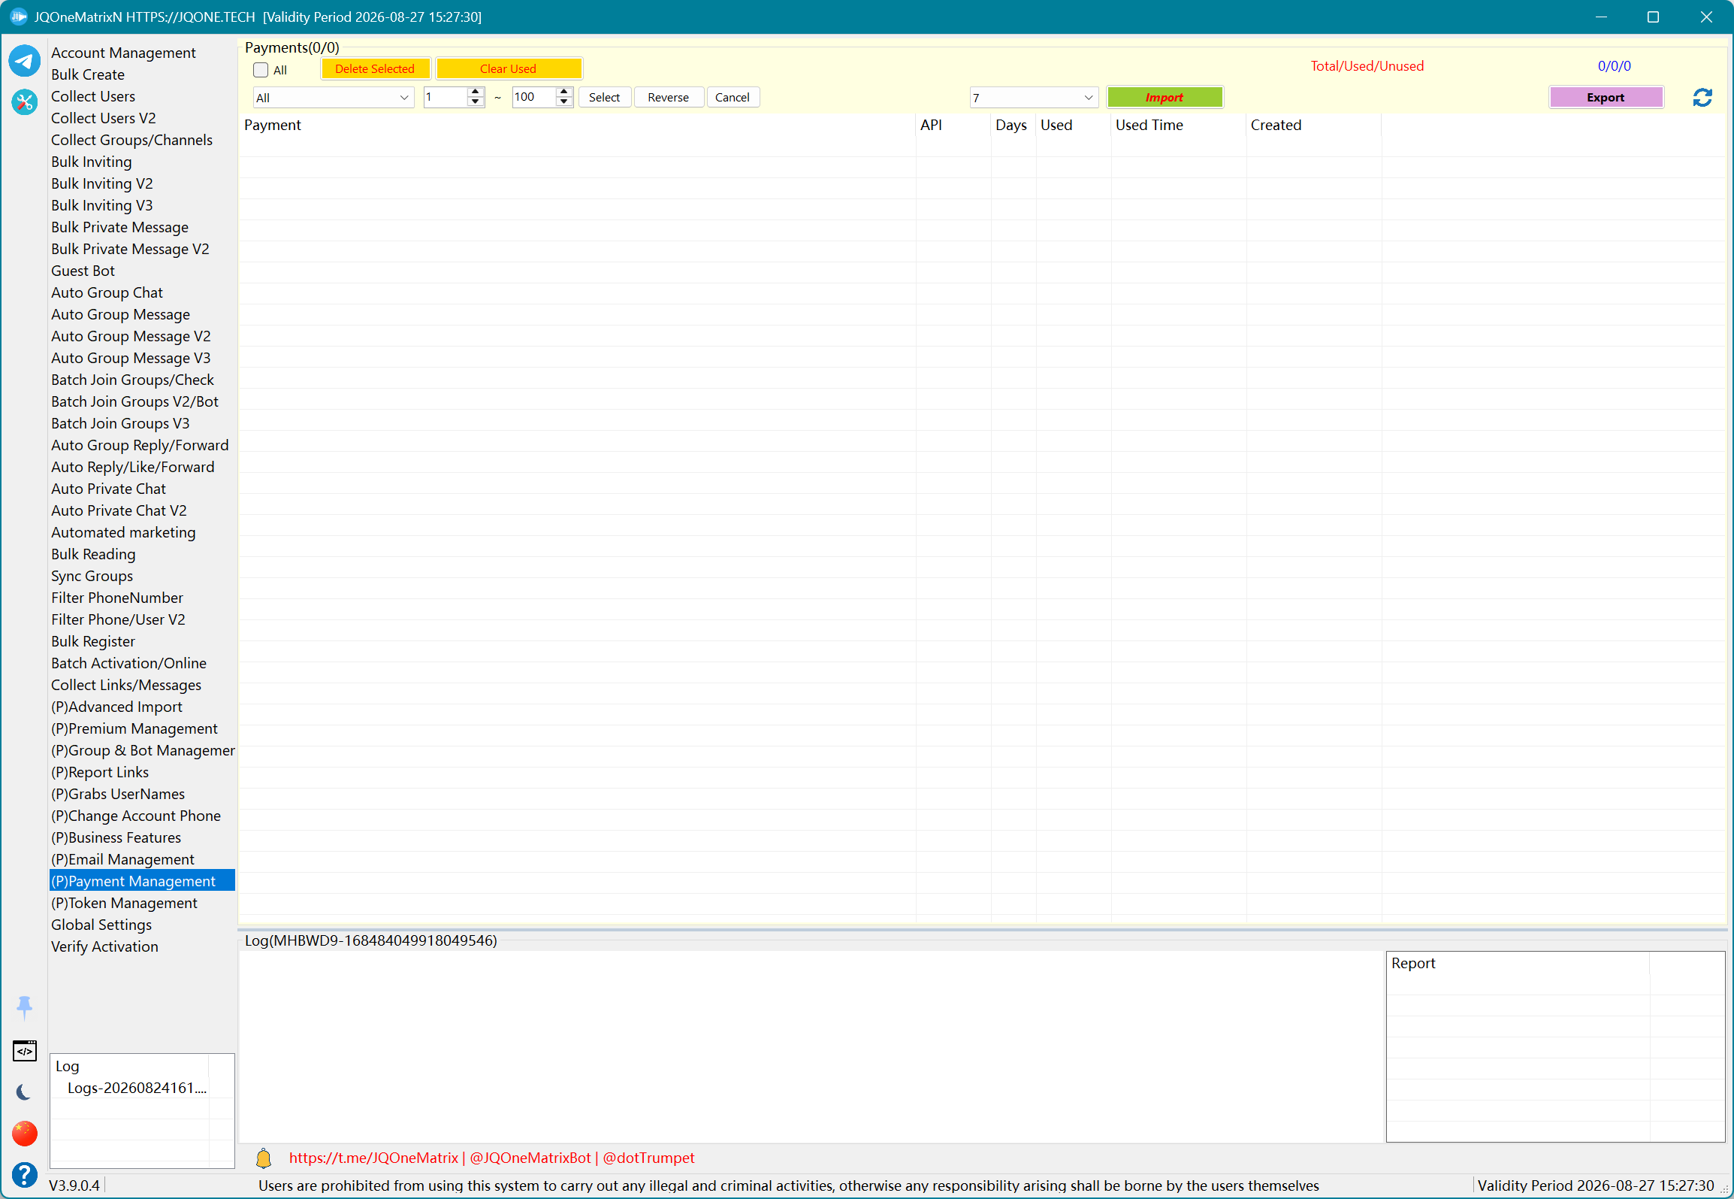Select the Logs-20260824161 log entry
The image size is (1734, 1199).
click(x=137, y=1088)
